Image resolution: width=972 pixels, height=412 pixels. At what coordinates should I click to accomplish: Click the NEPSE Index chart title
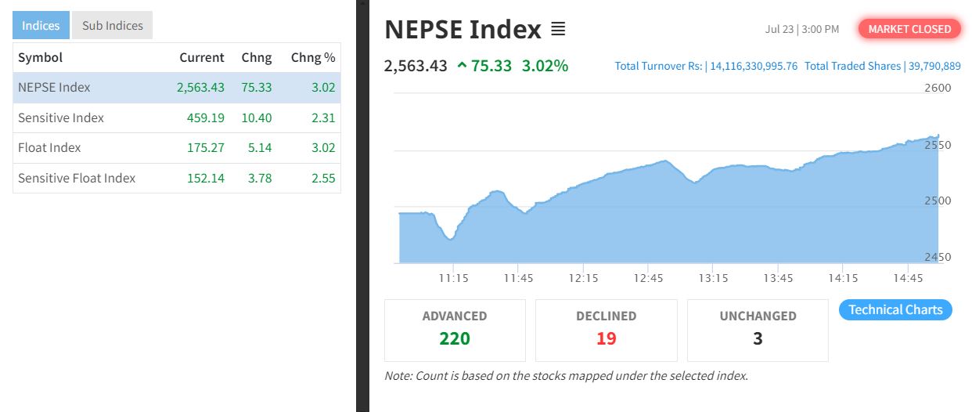pyautogui.click(x=463, y=30)
